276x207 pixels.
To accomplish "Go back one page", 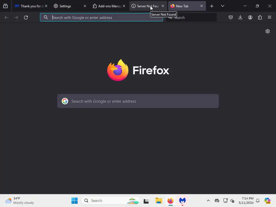I will pos(6,18).
